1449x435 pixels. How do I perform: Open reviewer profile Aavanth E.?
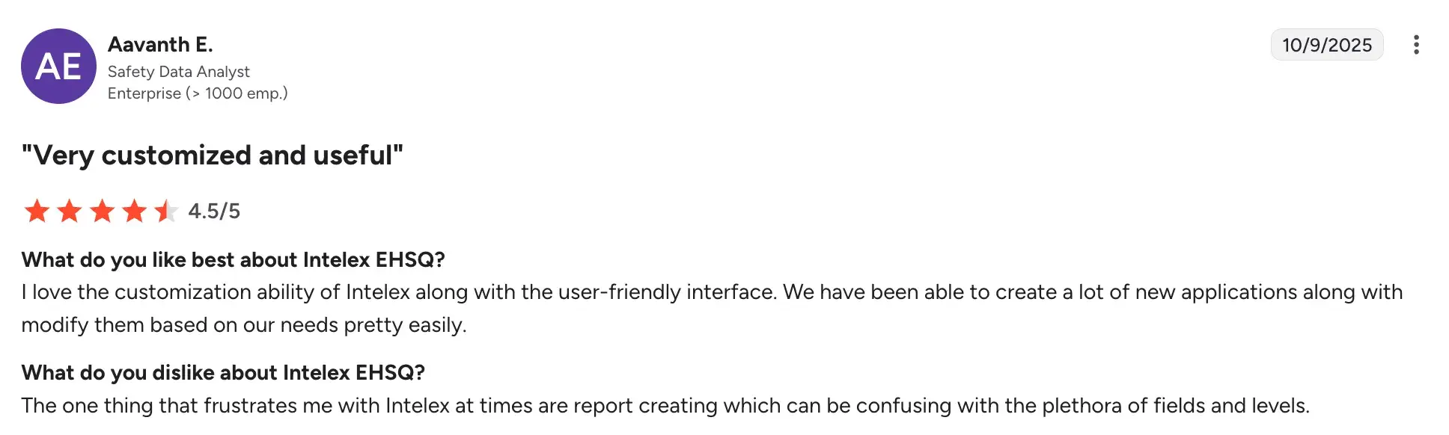(x=160, y=45)
